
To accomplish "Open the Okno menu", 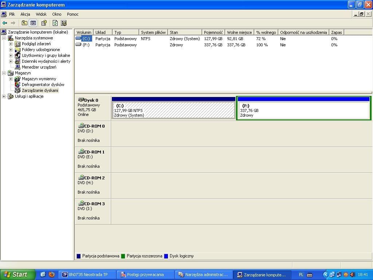I will (x=56, y=14).
